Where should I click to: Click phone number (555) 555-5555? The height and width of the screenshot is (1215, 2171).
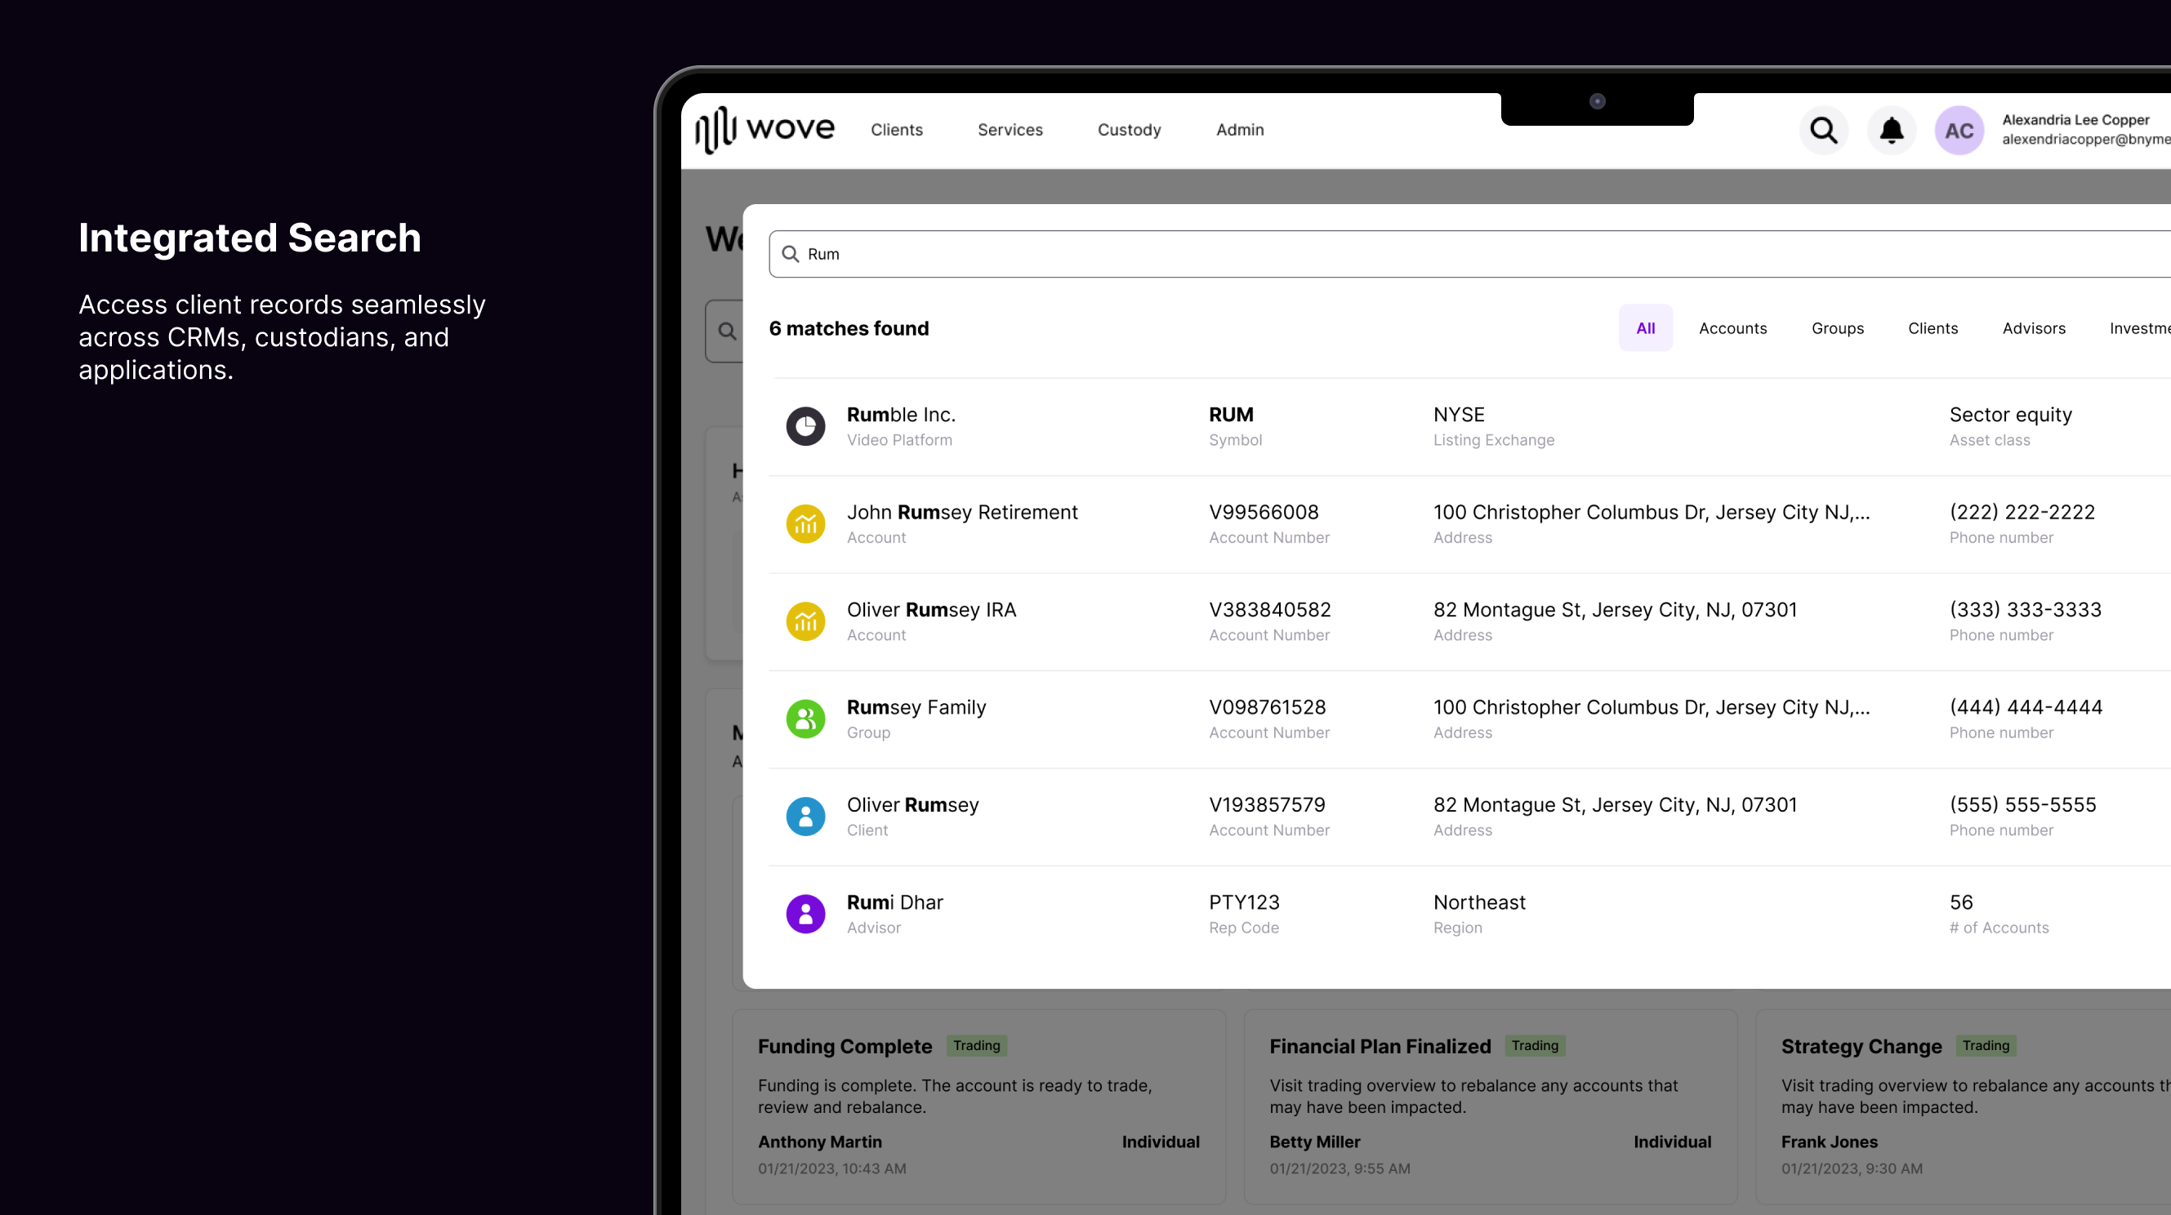click(x=2022, y=805)
